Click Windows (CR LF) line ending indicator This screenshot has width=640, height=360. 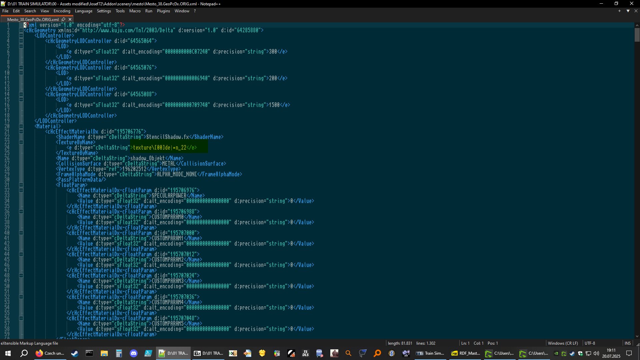[x=563, y=343]
